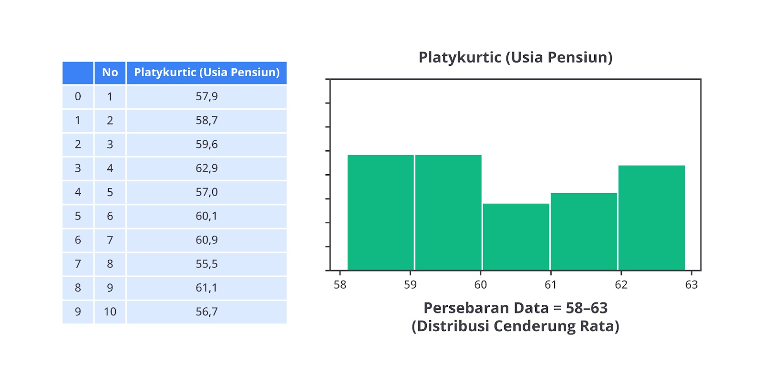Select the cell containing 55,5

(x=206, y=264)
